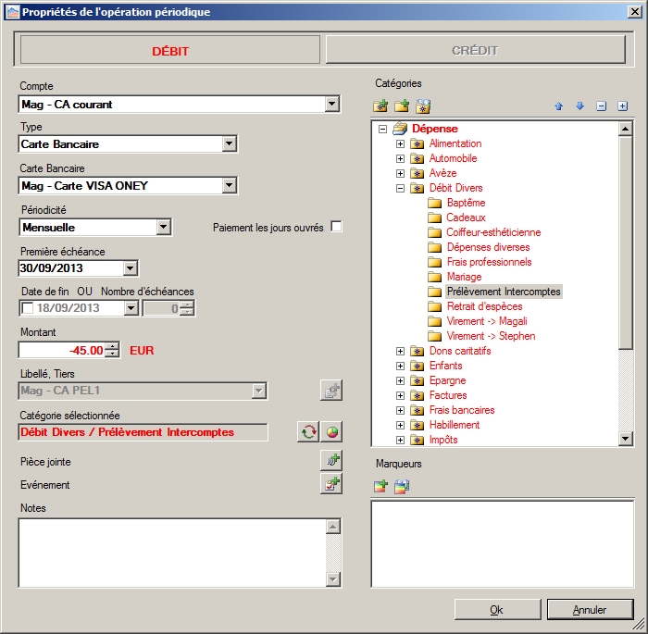
Task: Open the pie chart split category icon
Action: click(331, 432)
